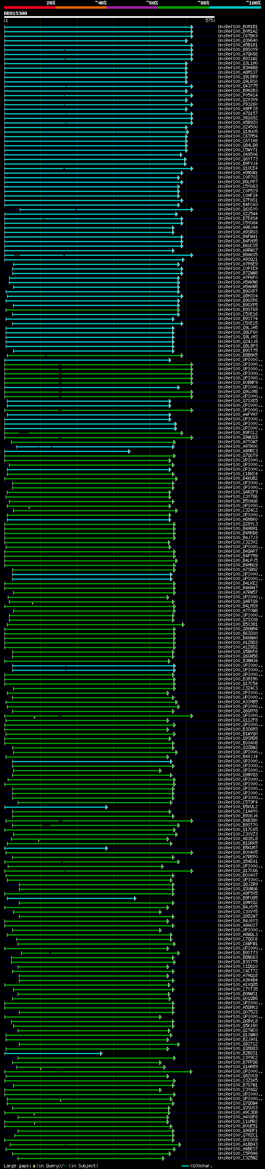Open hit UniRef100_C1BKC4
This screenshot has height=1169, width=265.
[238, 474]
